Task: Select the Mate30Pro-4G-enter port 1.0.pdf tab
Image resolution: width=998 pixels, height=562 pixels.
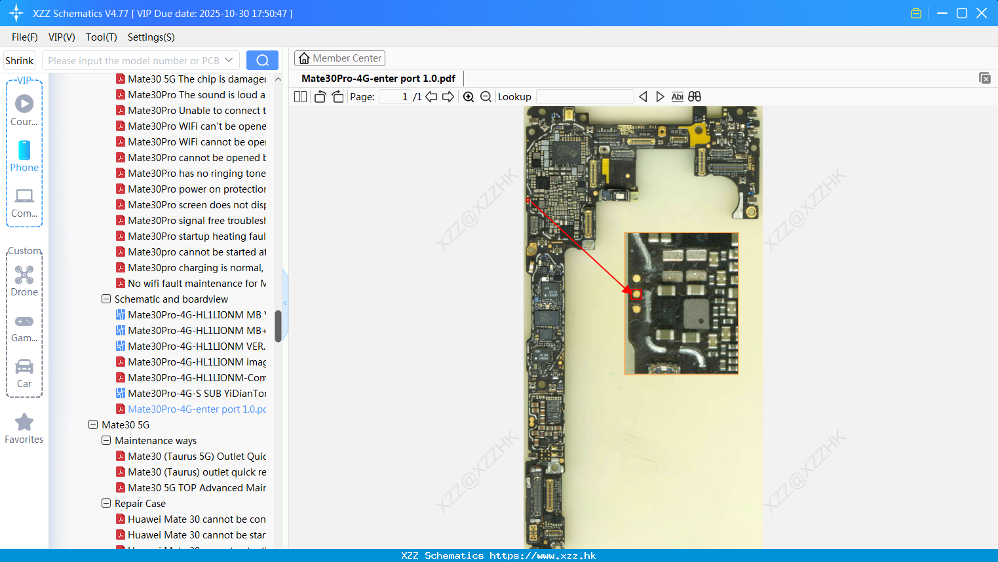Action: (378, 79)
